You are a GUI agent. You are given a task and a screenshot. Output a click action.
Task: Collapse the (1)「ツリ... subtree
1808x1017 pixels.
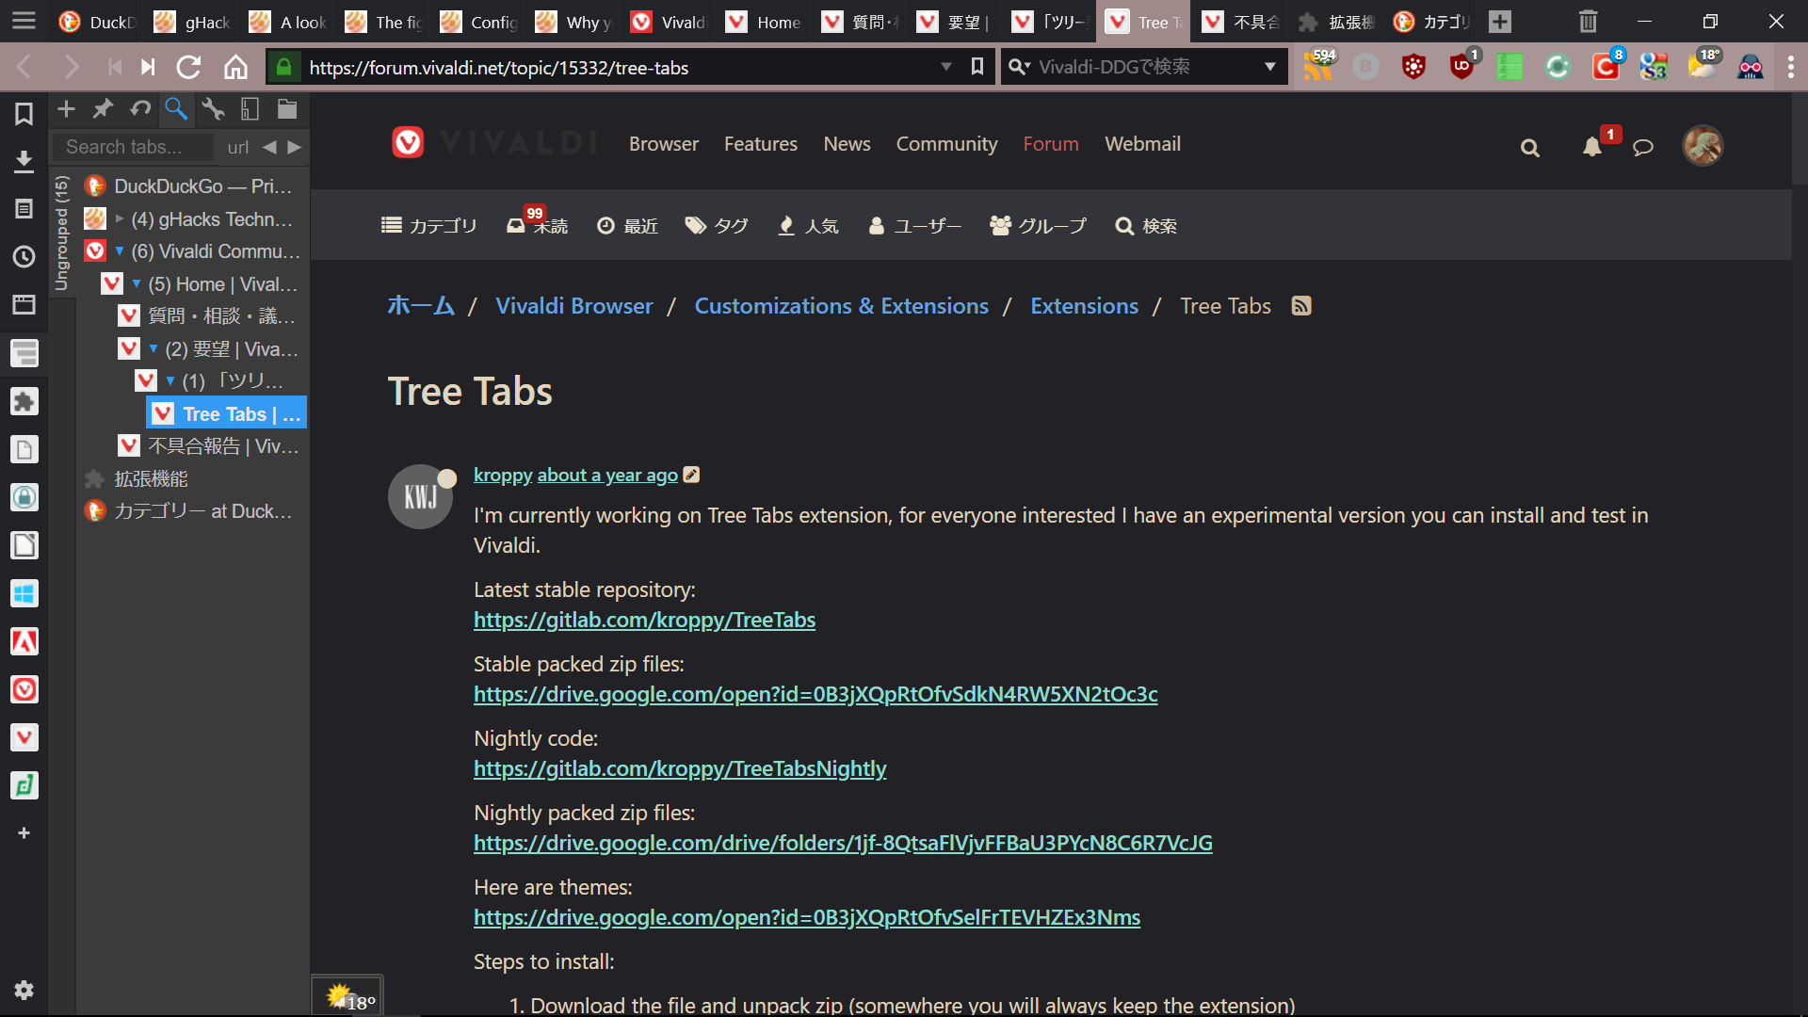click(x=170, y=380)
